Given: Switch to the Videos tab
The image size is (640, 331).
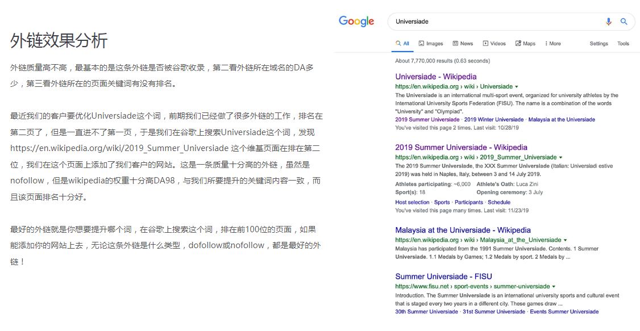Looking at the screenshot, I should 494,44.
